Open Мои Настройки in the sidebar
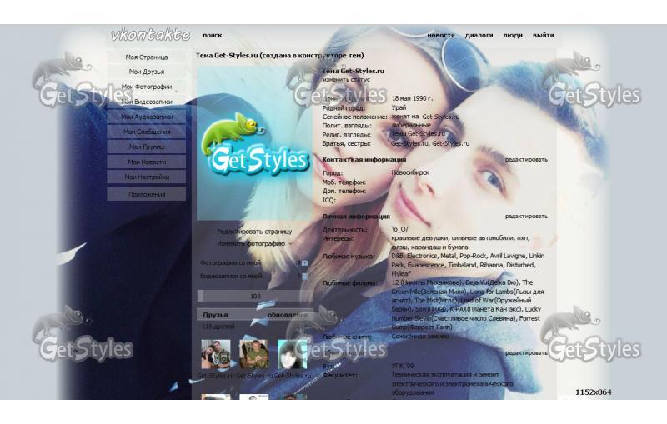 coord(147,177)
